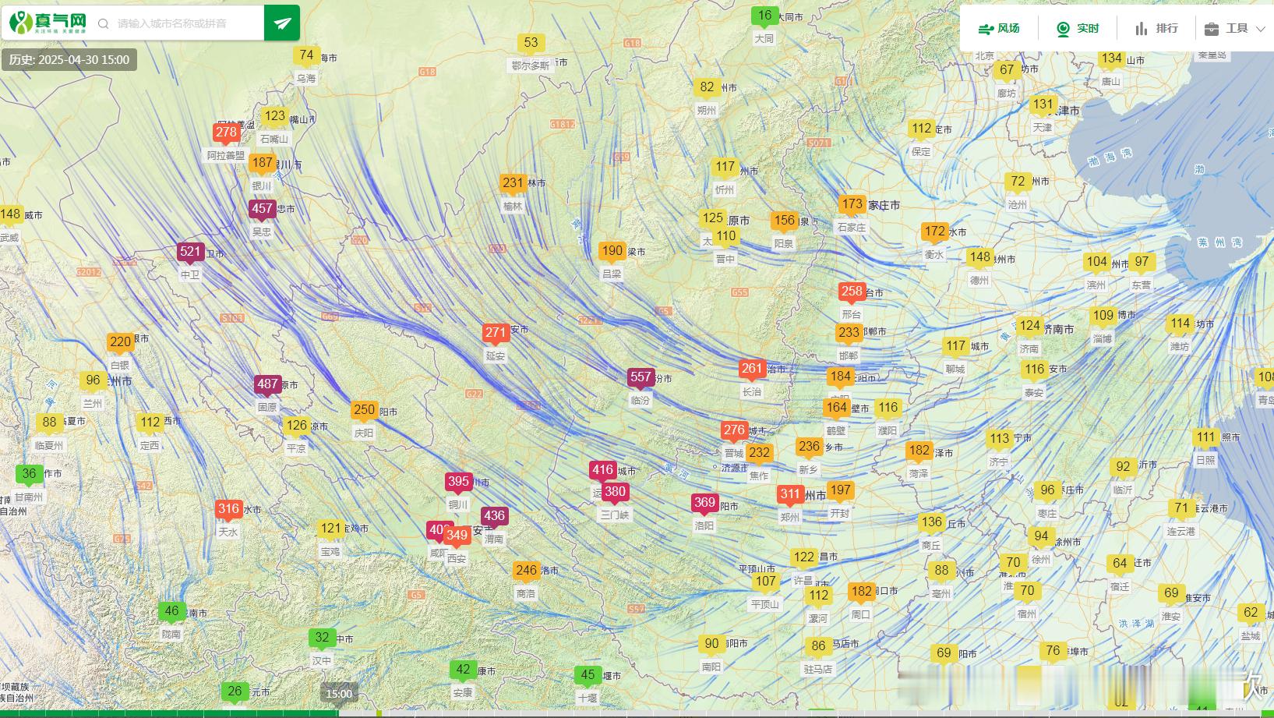This screenshot has height=718, width=1274.
Task: Select the 380 三门峡 AQI marker
Action: coord(615,492)
